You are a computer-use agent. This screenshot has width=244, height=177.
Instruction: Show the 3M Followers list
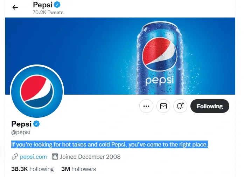click(x=78, y=169)
